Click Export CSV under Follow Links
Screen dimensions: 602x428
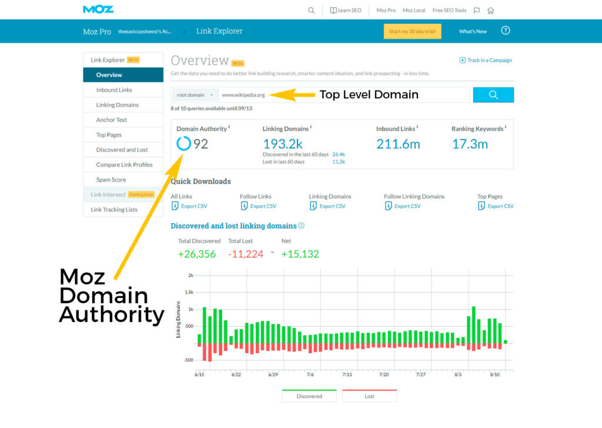coord(263,206)
